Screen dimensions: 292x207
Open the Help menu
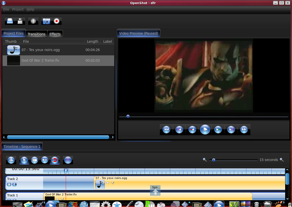coord(30,9)
